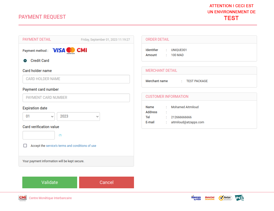
Task: Click the red CMI logo beside Mastercard
Action: (x=82, y=50)
